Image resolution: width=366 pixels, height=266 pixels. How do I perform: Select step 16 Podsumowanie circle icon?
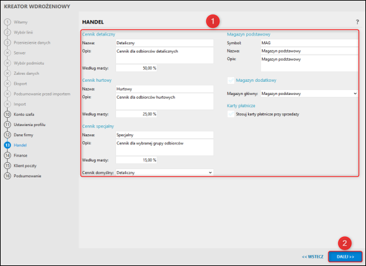point(8,176)
